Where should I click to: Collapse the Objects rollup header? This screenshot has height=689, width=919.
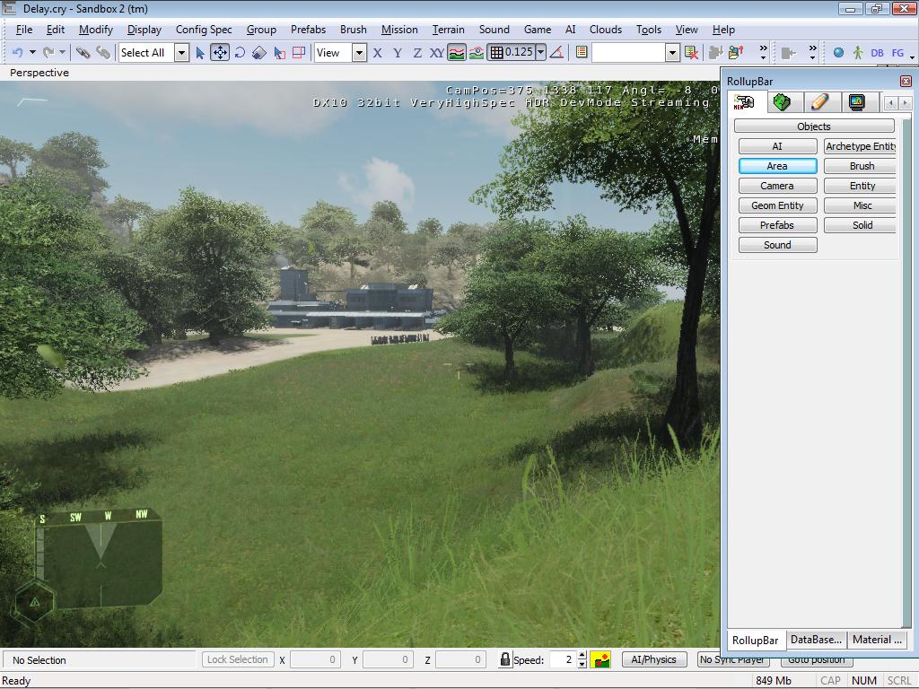click(814, 126)
